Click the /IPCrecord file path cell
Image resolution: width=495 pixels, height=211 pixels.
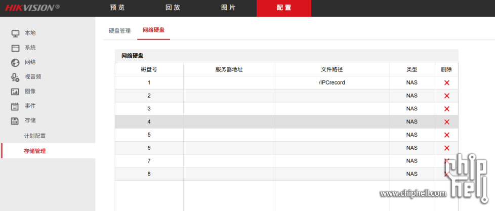(x=332, y=82)
